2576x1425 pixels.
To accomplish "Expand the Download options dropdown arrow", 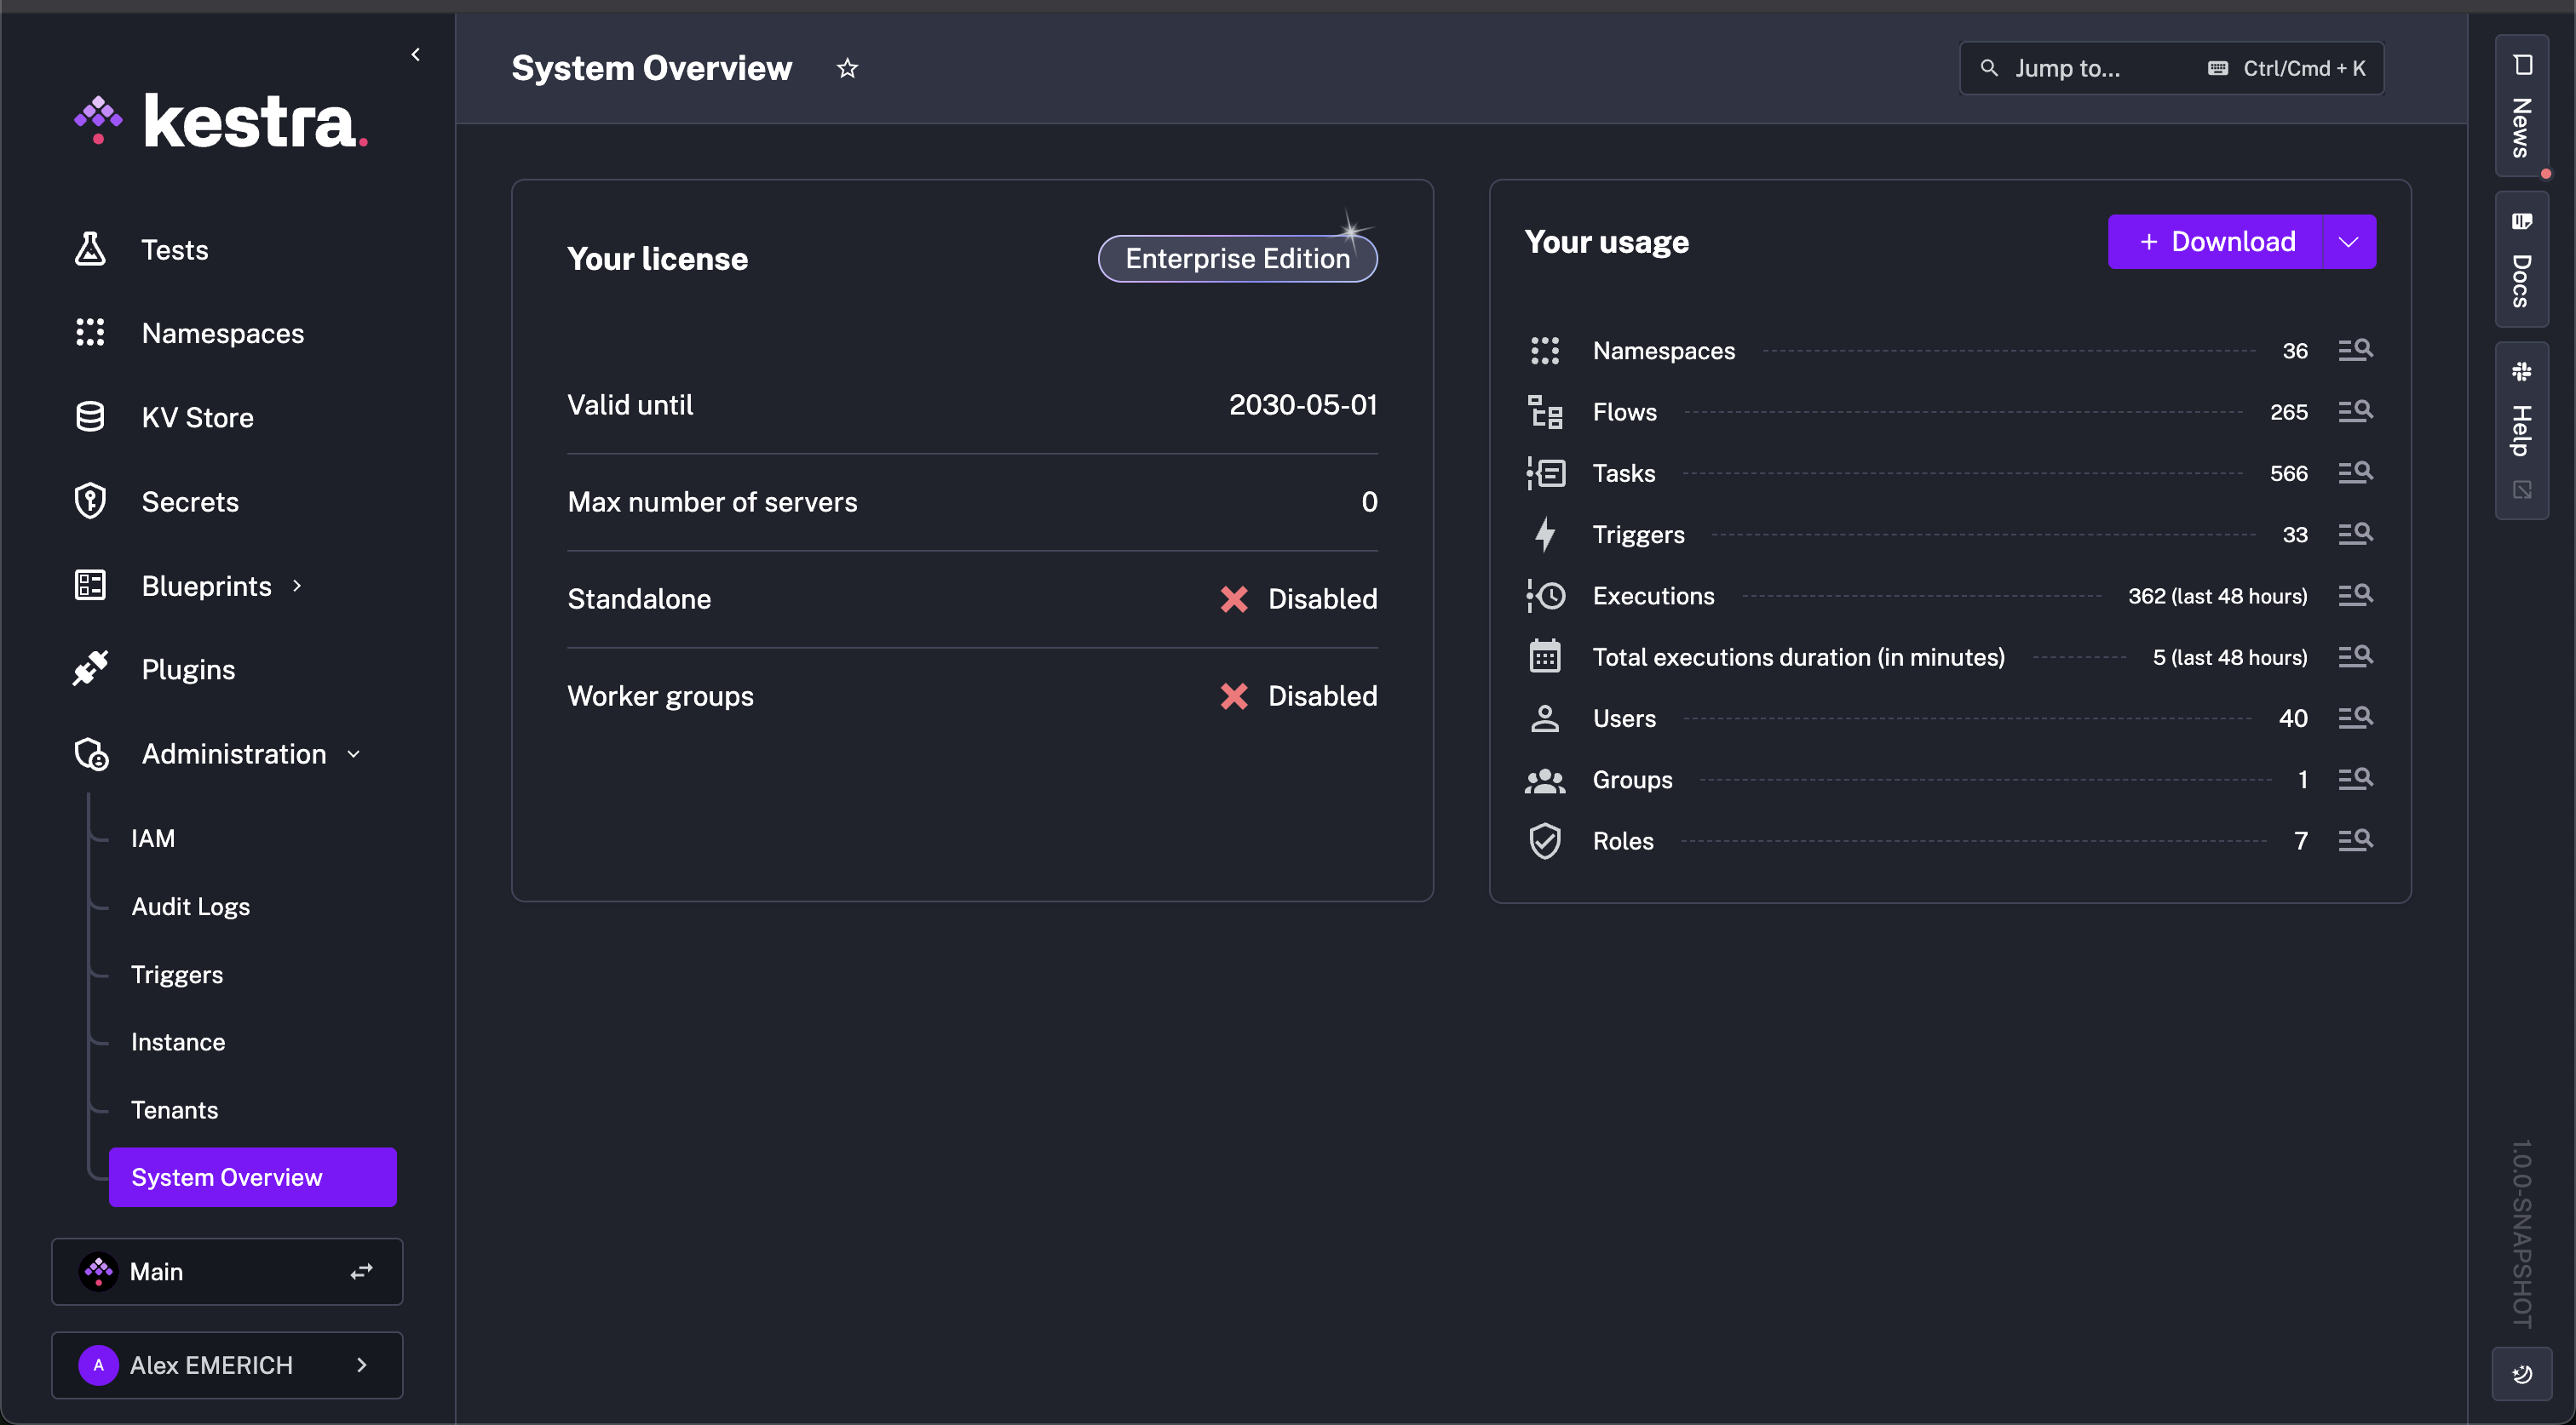I will (2348, 242).
